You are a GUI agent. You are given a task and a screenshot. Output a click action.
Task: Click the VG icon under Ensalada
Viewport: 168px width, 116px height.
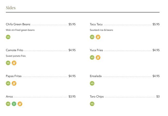(92, 83)
